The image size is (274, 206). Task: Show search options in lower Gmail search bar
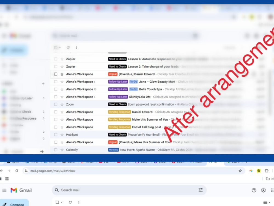click(201, 190)
